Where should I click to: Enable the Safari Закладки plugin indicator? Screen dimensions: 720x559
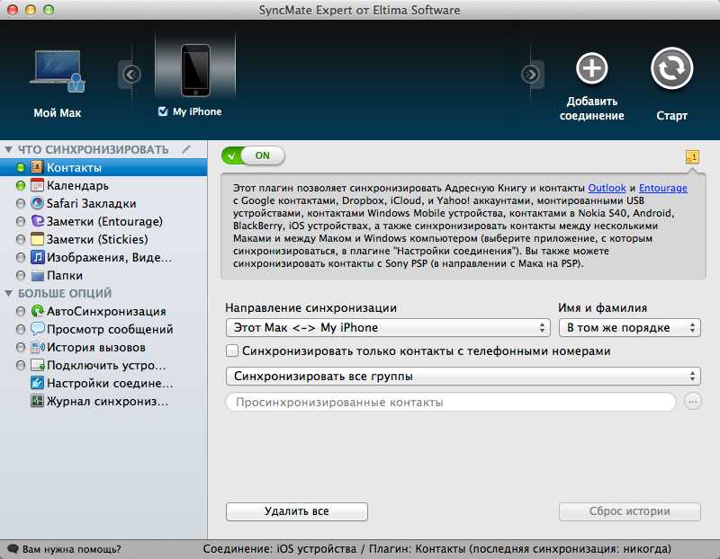[x=20, y=203]
